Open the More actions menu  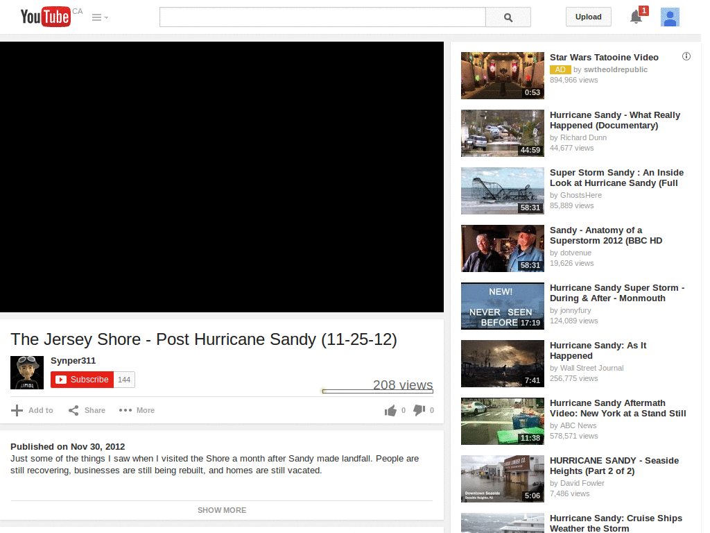(137, 410)
